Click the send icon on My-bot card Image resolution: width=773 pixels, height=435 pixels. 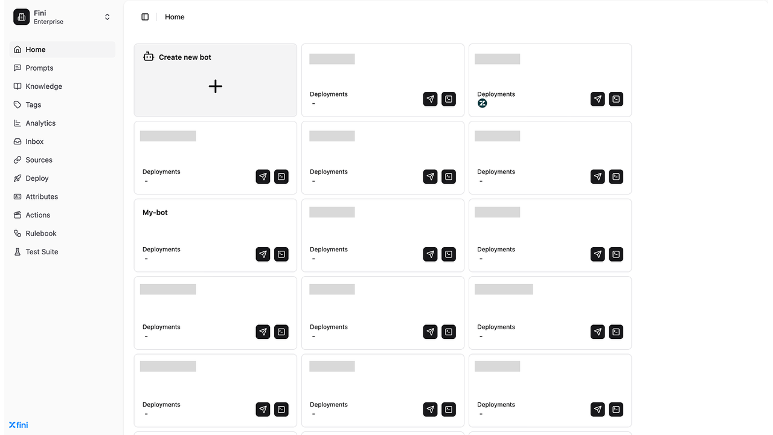pyautogui.click(x=263, y=254)
